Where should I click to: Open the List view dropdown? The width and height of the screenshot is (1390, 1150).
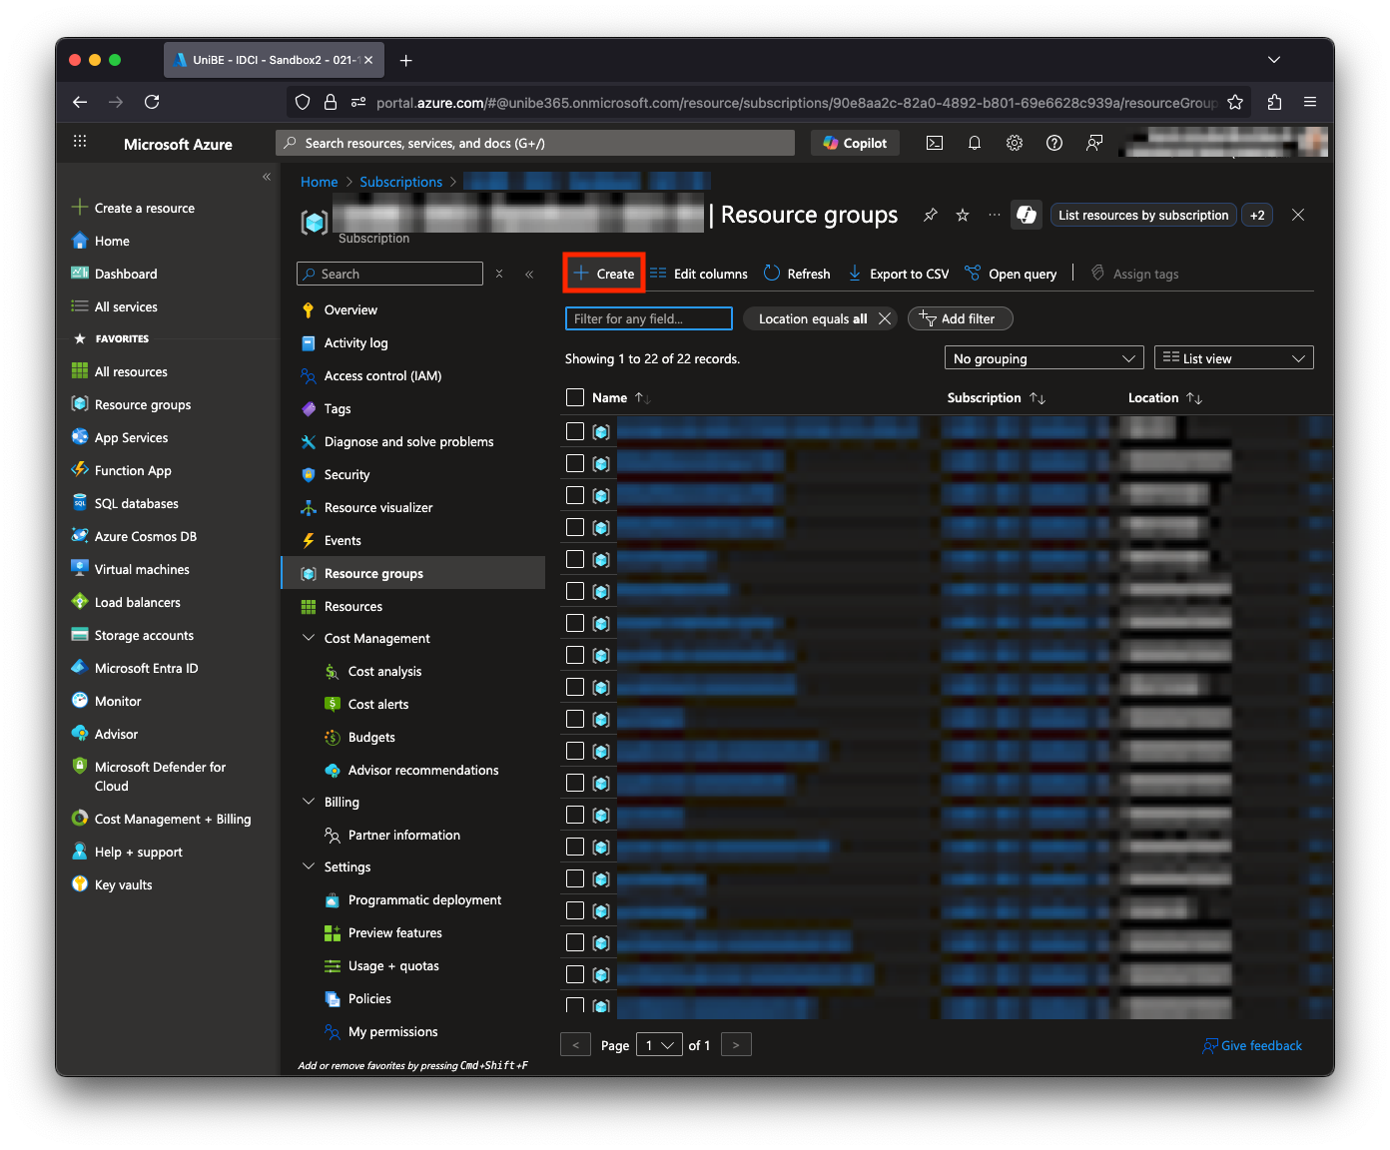[1233, 357]
